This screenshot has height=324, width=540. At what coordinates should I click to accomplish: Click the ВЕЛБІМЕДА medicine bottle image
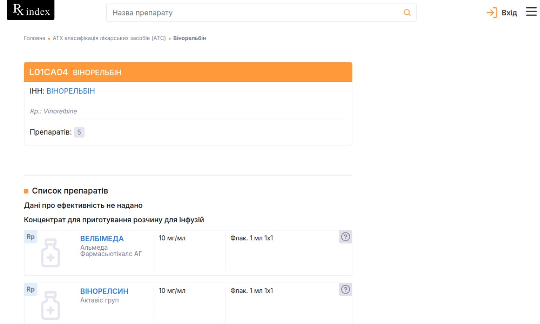coord(51,253)
